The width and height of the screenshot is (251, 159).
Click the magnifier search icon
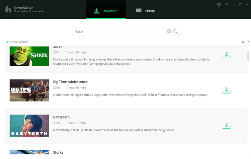tap(176, 31)
